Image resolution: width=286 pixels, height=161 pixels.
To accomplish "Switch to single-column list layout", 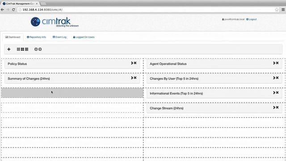I will (27, 49).
